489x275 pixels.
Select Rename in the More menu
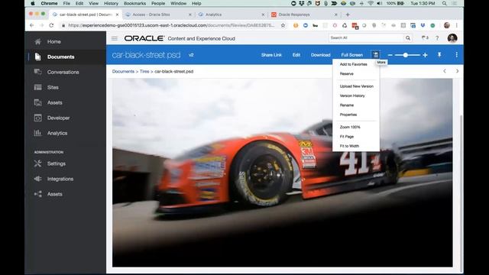tap(346, 105)
